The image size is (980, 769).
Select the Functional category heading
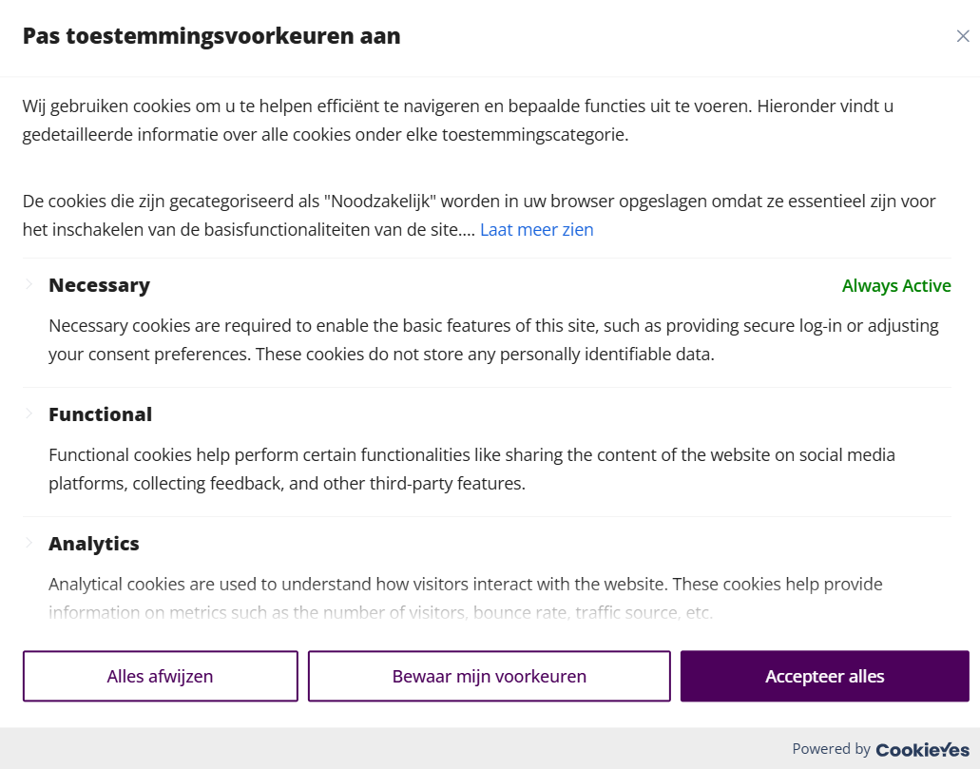[x=100, y=413]
